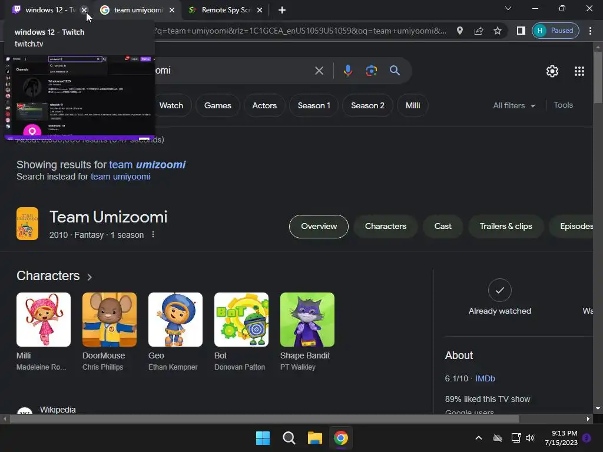
Task: Open the volume speaker tray icon
Action: 530,438
